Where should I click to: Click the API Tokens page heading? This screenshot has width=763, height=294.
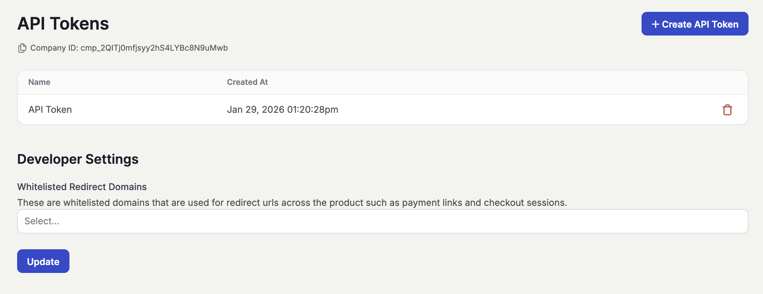(63, 24)
